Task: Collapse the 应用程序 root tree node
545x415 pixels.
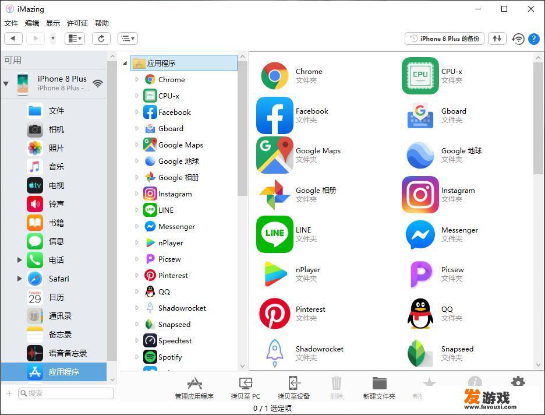Action: (x=125, y=64)
